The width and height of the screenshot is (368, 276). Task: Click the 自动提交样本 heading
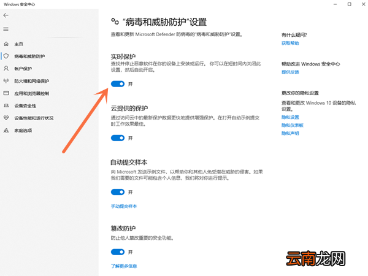(129, 163)
